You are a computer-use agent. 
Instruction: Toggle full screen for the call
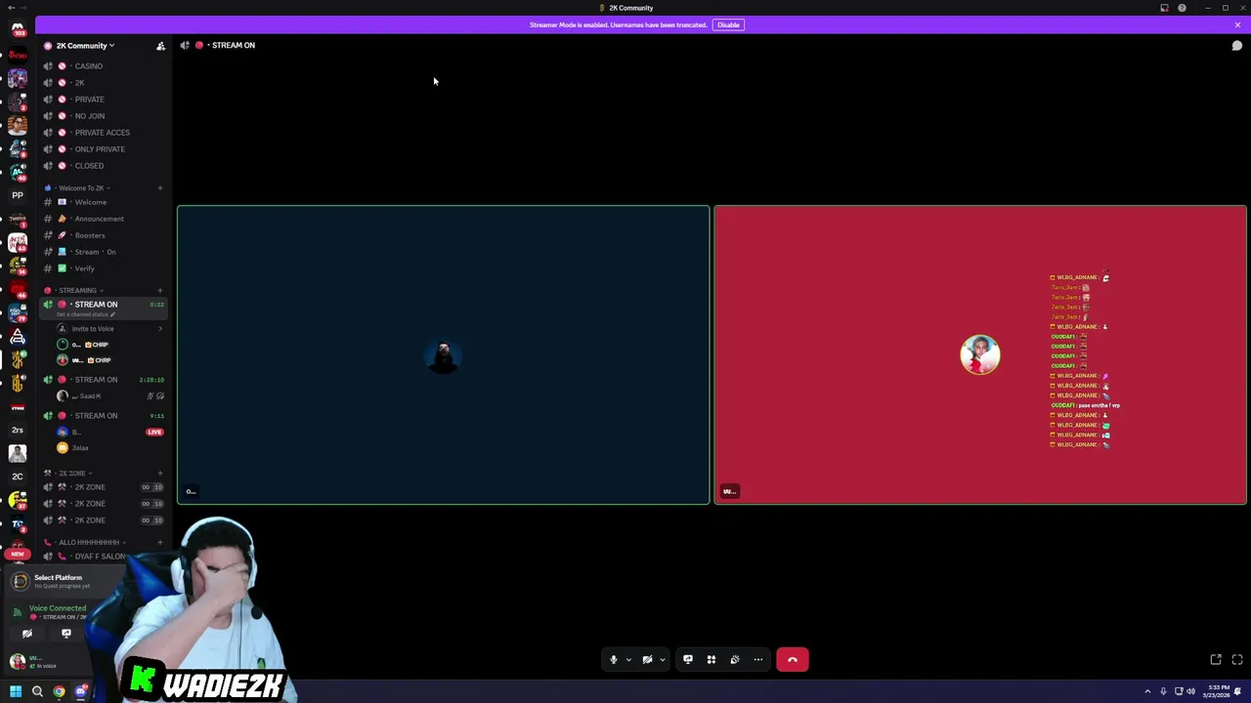click(x=1237, y=660)
